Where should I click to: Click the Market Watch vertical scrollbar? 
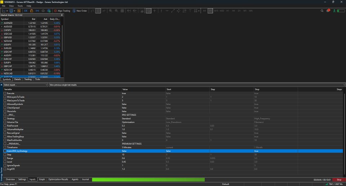[x=62, y=39]
